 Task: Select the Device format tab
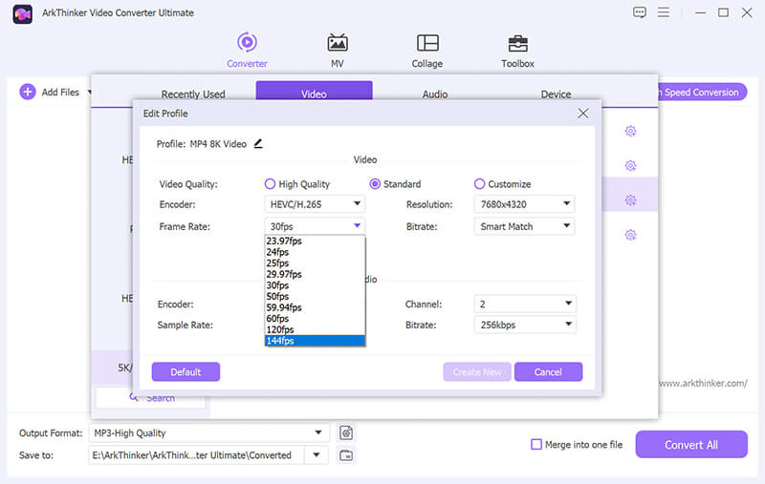point(556,94)
